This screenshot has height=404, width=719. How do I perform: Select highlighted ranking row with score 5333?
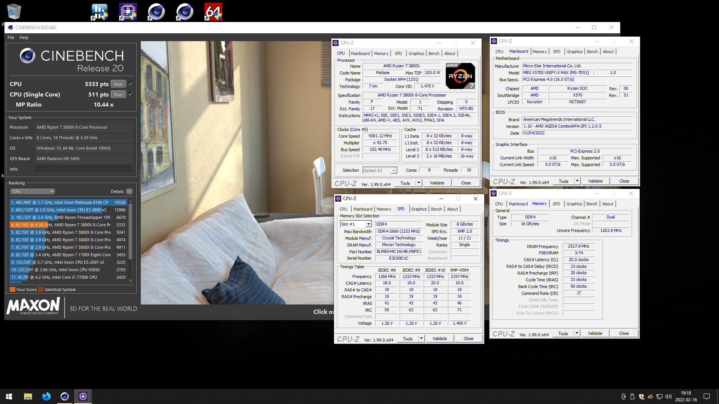68,225
